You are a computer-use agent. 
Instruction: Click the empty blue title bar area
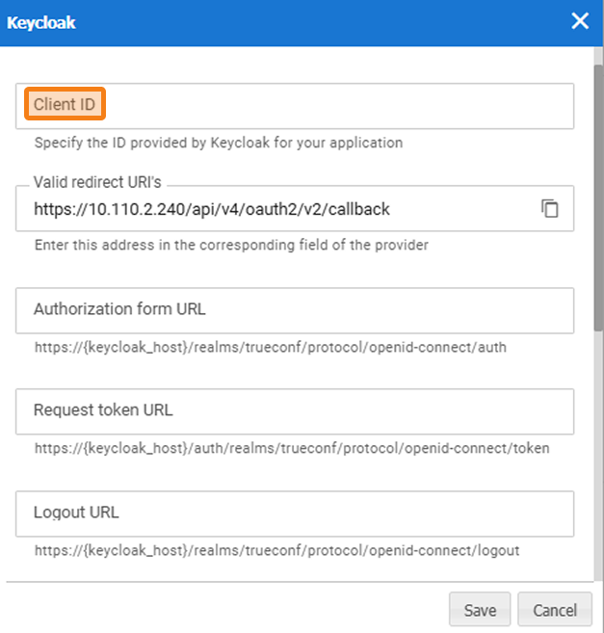[318, 22]
